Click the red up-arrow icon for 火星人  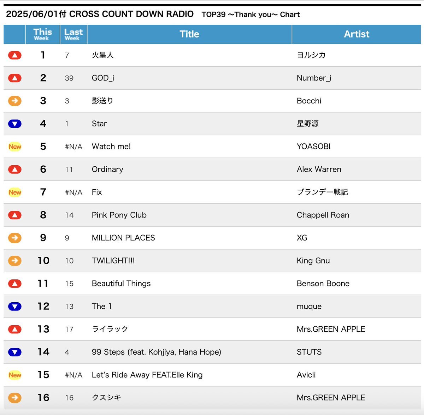(15, 55)
